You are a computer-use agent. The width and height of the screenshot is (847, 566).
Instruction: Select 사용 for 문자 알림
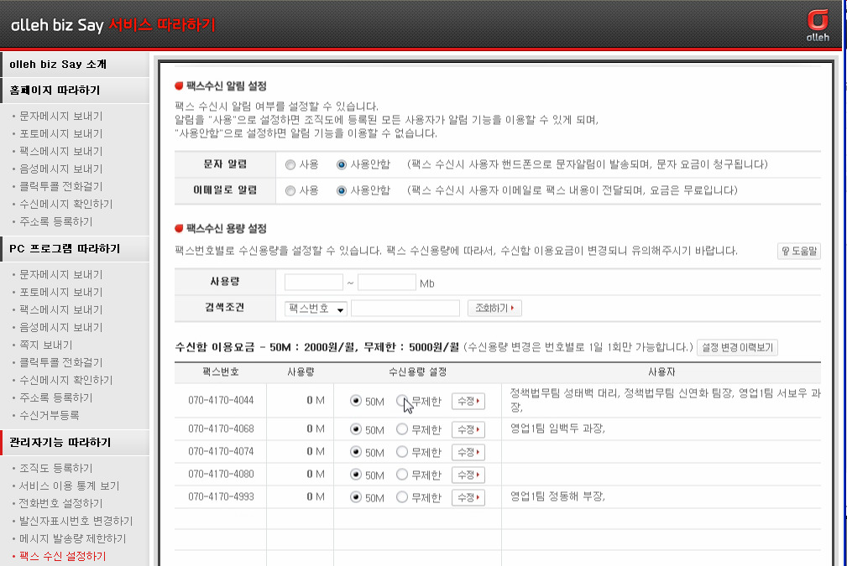tap(290, 164)
